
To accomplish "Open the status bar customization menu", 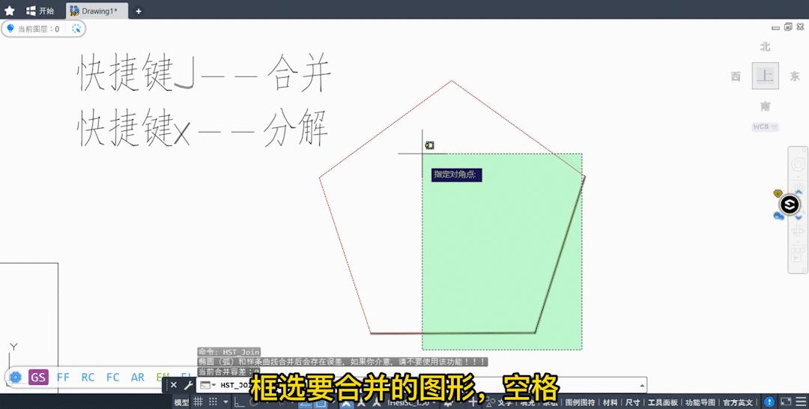I will 801,402.
